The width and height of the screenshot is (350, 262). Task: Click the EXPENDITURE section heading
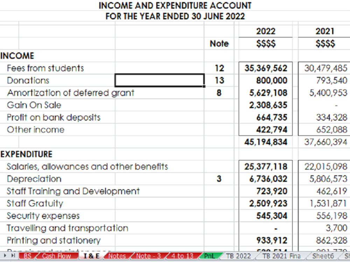[26, 154]
